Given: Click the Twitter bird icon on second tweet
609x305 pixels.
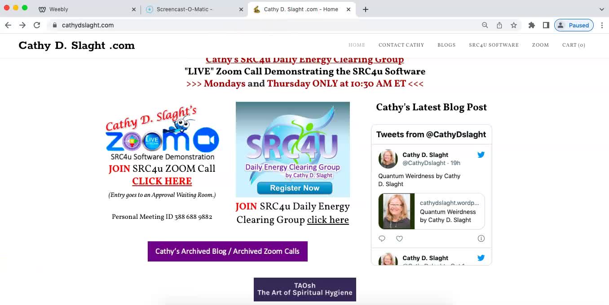Looking at the screenshot, I should [x=481, y=258].
